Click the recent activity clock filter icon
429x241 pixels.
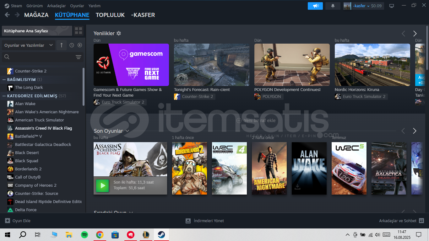[72, 45]
